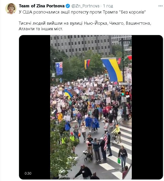This screenshot has width=164, height=181.
Task: Click the Australian flag in the video
Action: point(59,69)
